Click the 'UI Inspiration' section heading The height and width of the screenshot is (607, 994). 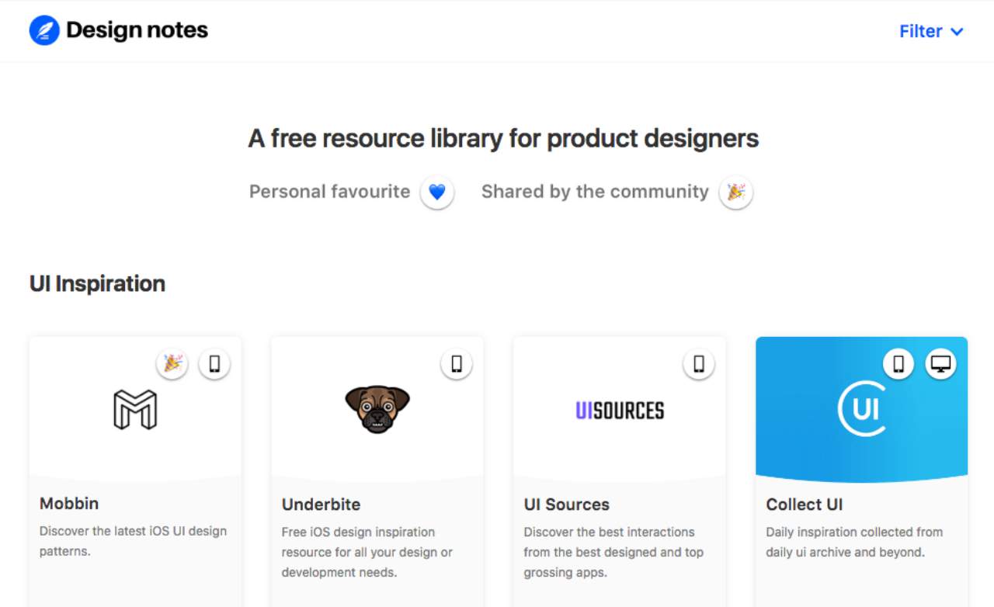[97, 283]
